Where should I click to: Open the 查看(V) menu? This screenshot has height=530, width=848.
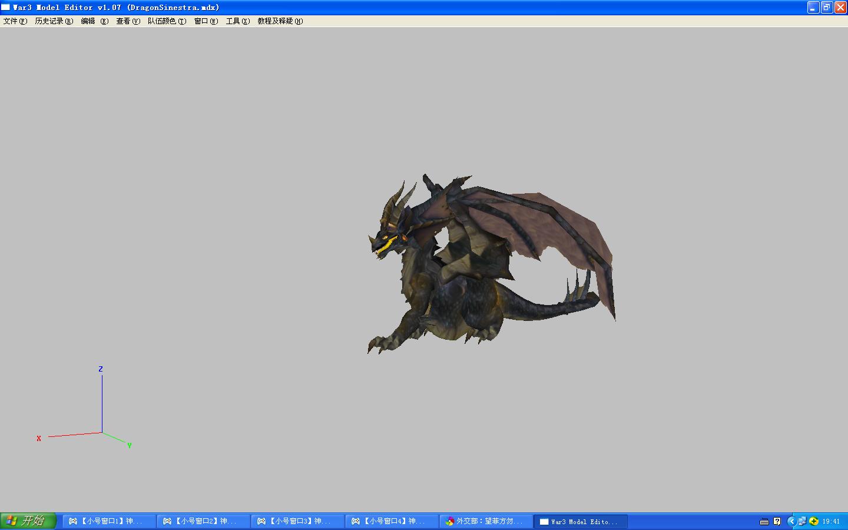coord(128,21)
